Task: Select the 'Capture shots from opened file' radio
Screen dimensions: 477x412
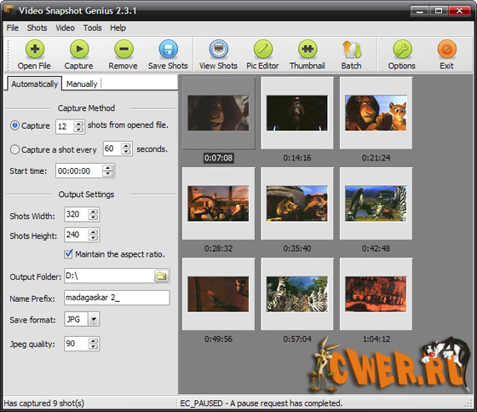Action: (x=14, y=125)
